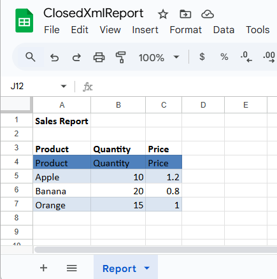Open the View menu
The image size is (277, 279).
[x=110, y=30]
